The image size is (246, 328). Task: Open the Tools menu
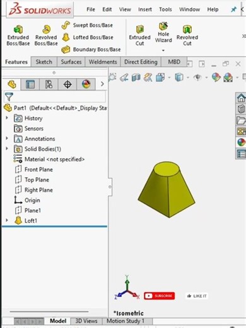point(165,9)
